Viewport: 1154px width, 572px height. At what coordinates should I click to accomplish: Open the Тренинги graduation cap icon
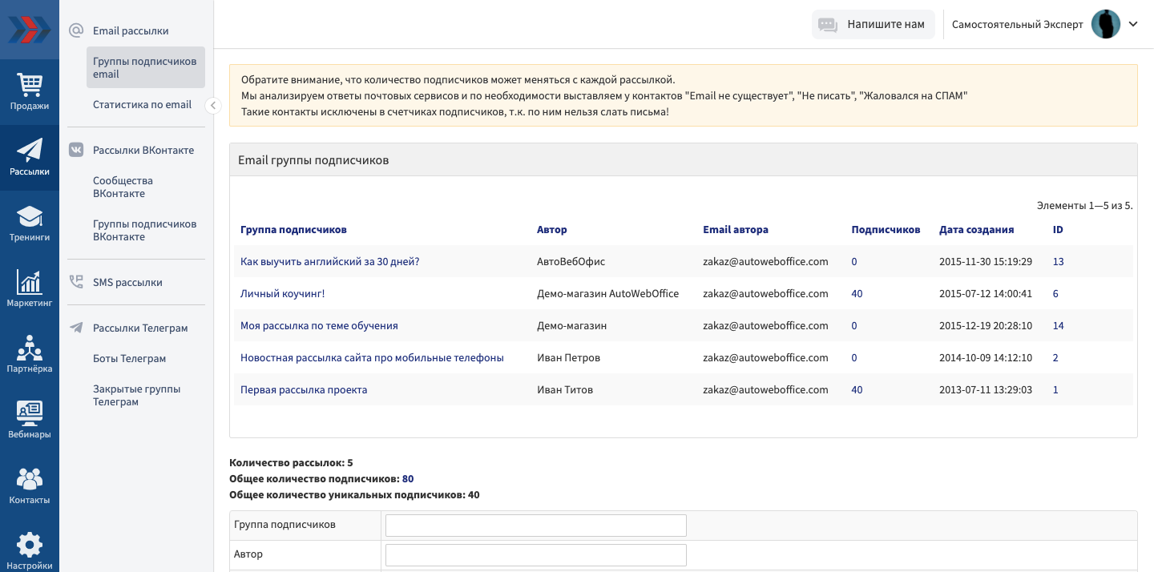(30, 216)
